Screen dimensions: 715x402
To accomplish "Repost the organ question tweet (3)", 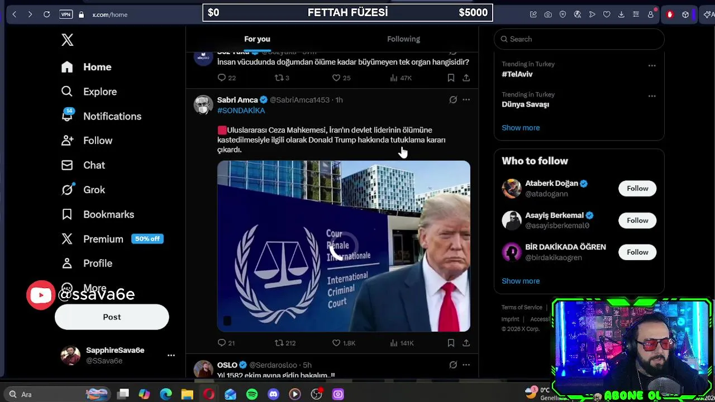I will 282,78.
